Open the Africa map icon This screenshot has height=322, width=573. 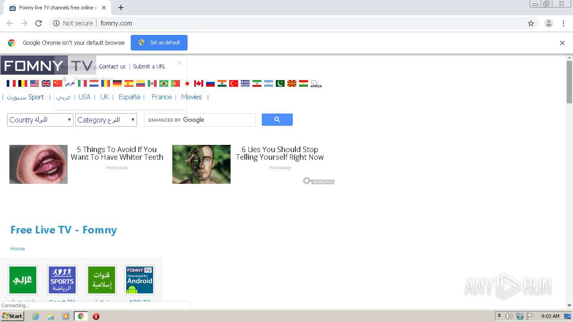pyautogui.click(x=316, y=84)
